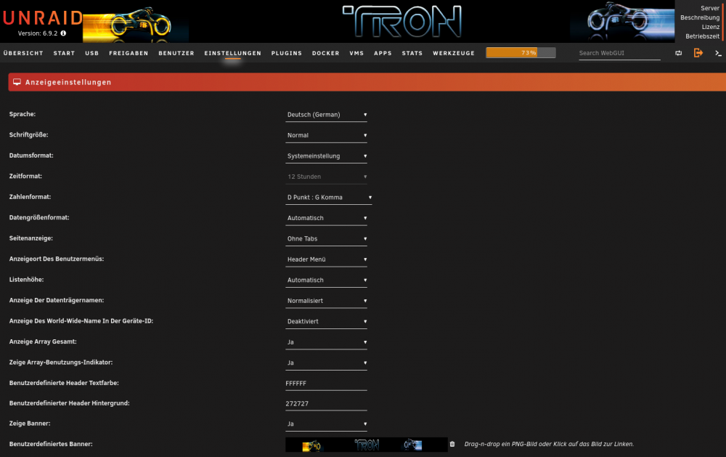Click the Betriebszeit label in the header
726x457 pixels.
click(x=702, y=36)
